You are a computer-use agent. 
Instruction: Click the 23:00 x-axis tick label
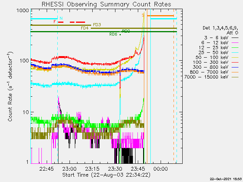(69, 169)
